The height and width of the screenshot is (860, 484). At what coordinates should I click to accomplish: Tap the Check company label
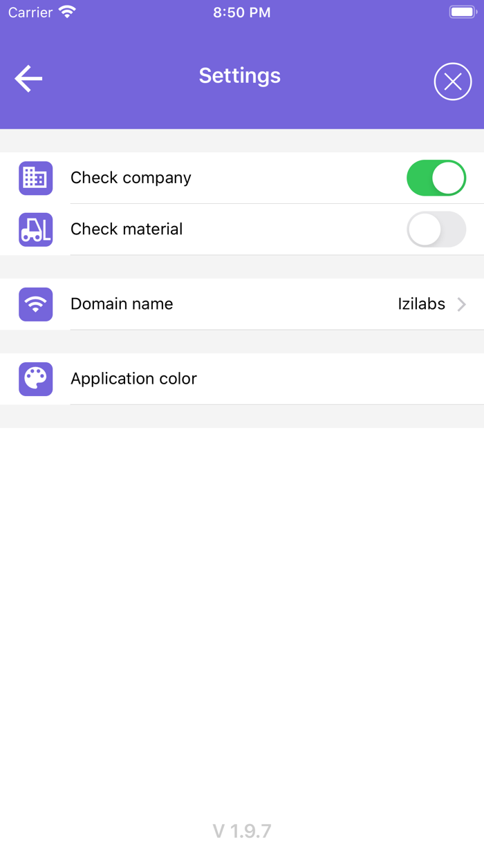coord(131,178)
